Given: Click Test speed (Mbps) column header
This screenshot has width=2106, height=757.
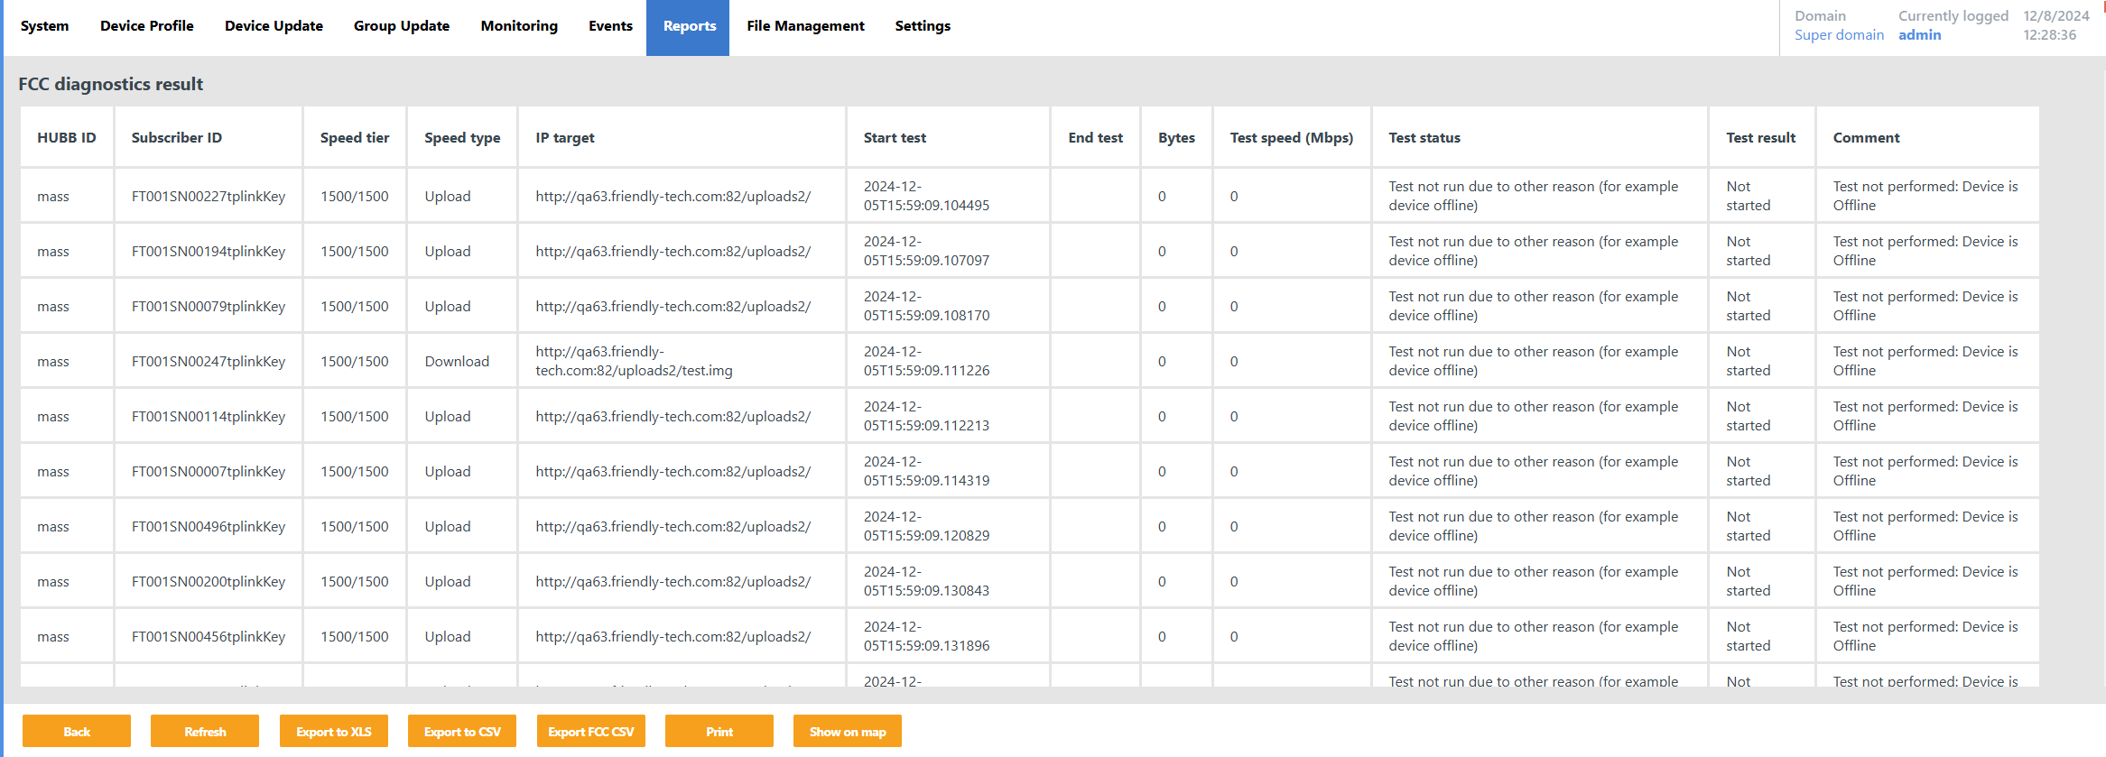Looking at the screenshot, I should [1292, 137].
